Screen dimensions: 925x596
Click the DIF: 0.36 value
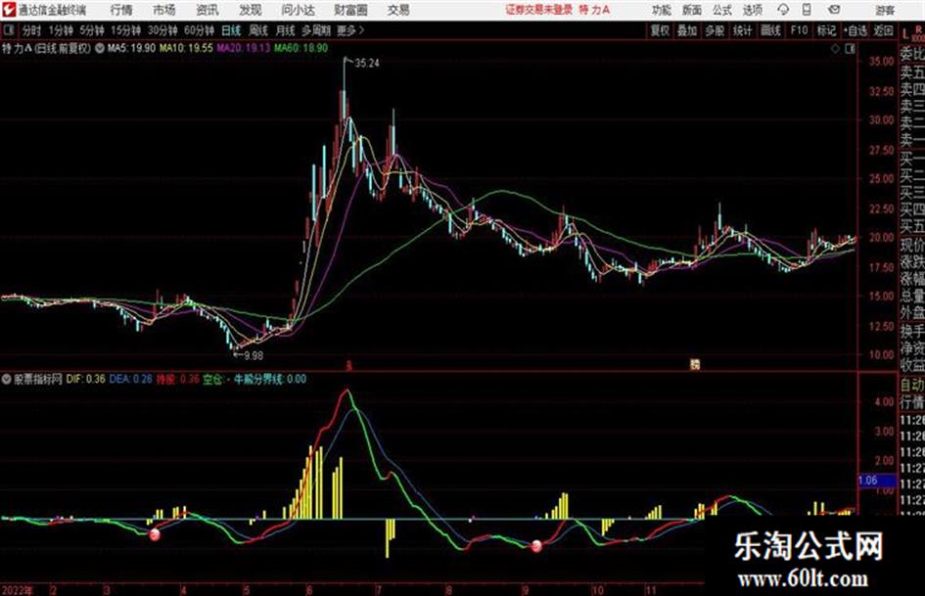pos(85,379)
